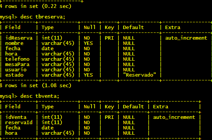Image resolution: width=212 pixels, height=140 pixels.
Task: Click the Extra header of the tbventa table
Action: (161, 106)
